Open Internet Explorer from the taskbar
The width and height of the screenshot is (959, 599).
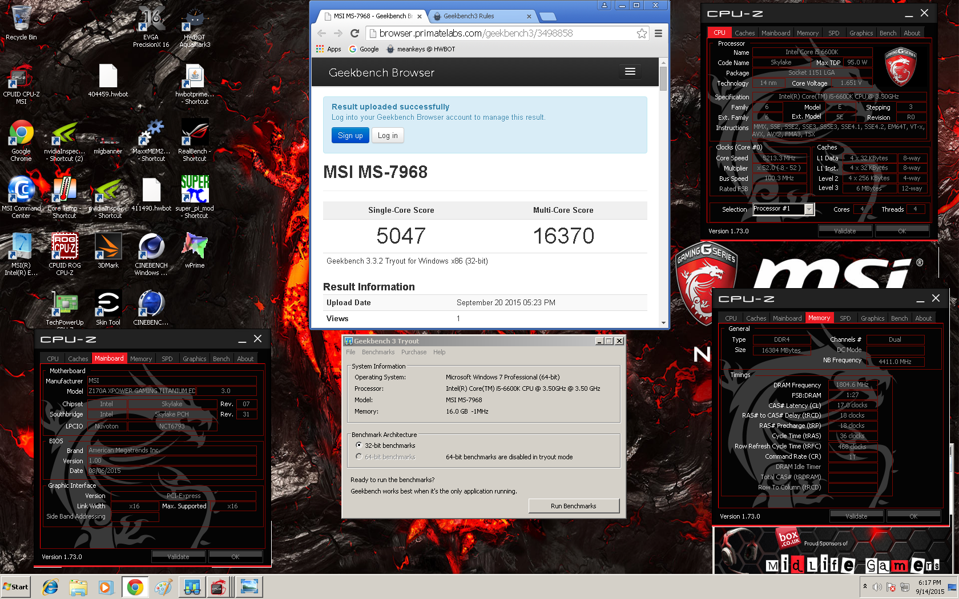[x=50, y=586]
